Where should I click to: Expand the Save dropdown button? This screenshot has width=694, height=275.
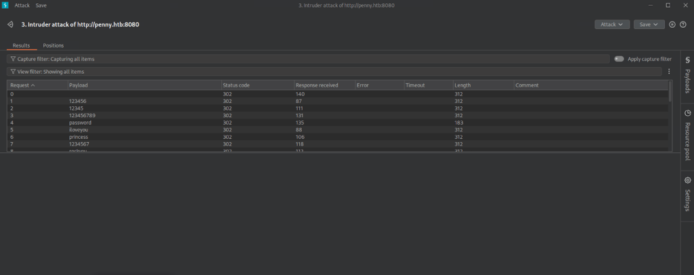(x=649, y=24)
